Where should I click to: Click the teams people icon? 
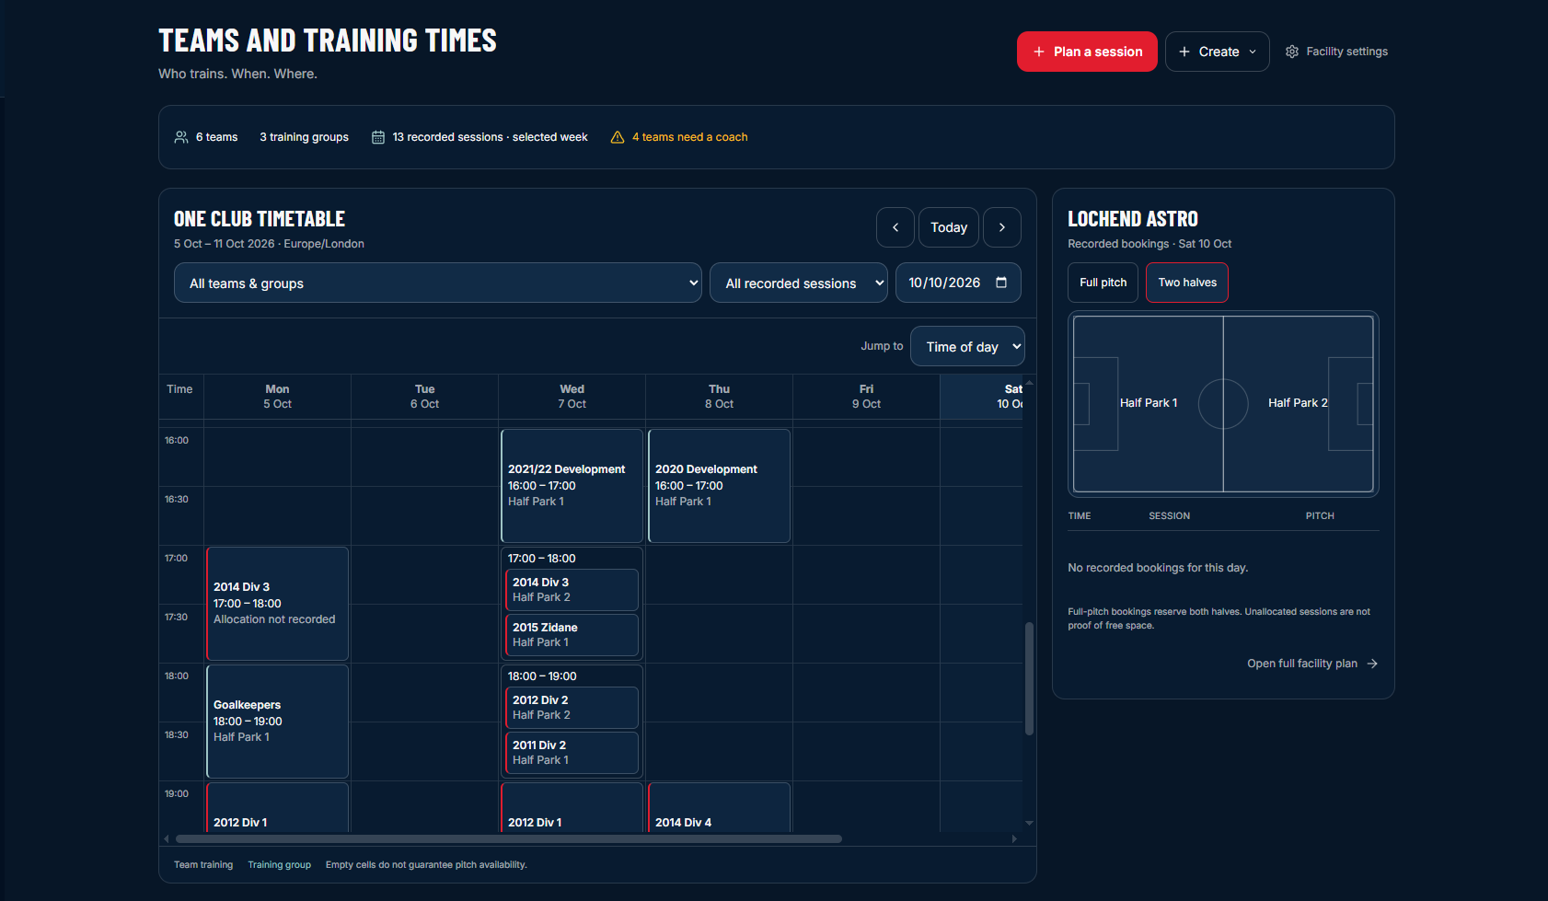[x=181, y=137]
